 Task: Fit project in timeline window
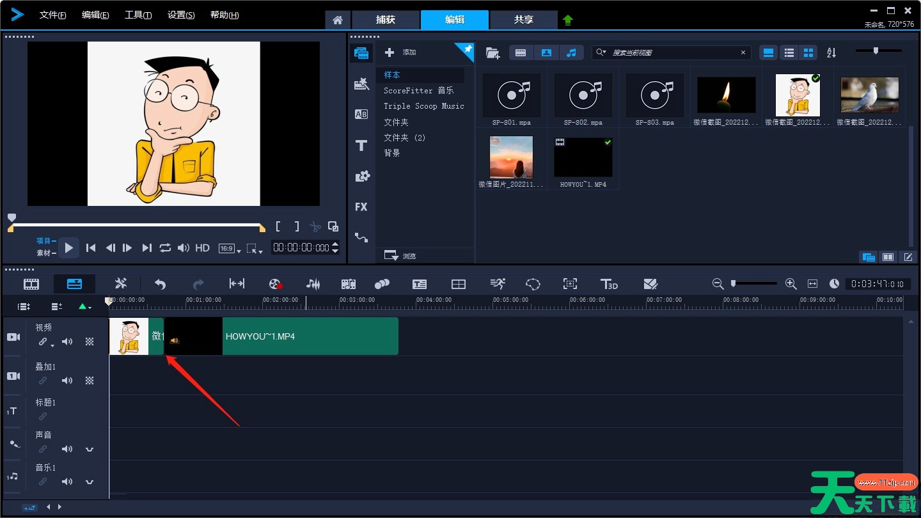tap(813, 283)
